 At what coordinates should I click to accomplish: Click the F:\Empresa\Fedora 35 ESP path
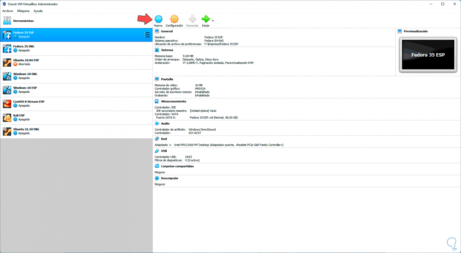[221, 44]
